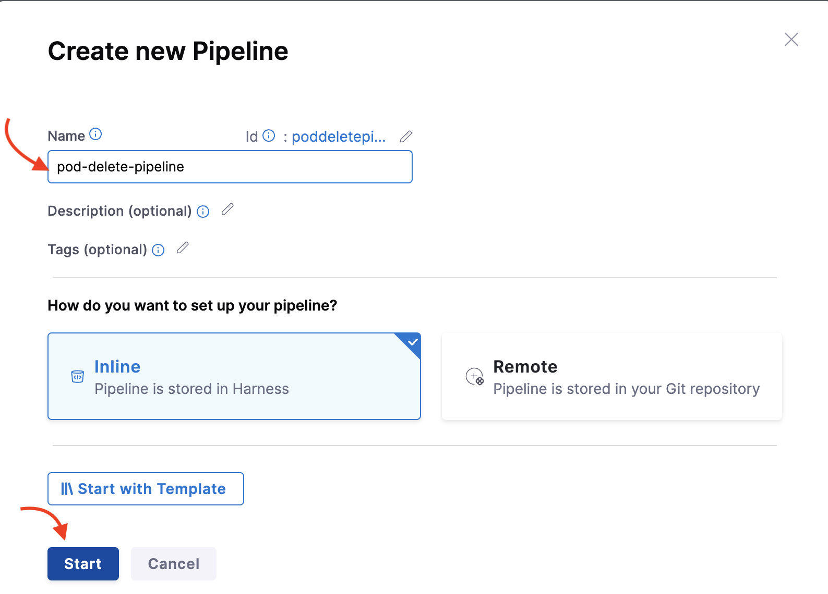Expand the Tags (optional) field

pyautogui.click(x=97, y=250)
